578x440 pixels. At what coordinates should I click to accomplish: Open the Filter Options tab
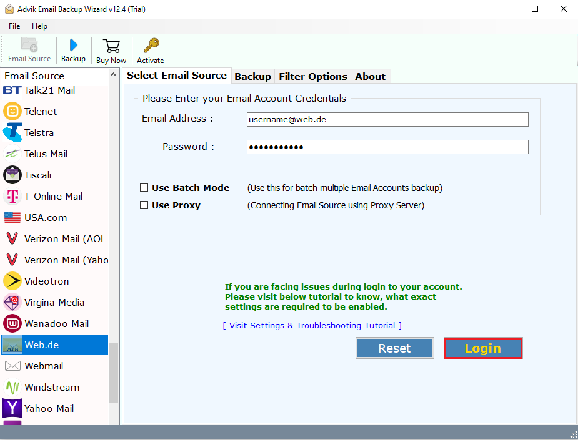tap(313, 77)
